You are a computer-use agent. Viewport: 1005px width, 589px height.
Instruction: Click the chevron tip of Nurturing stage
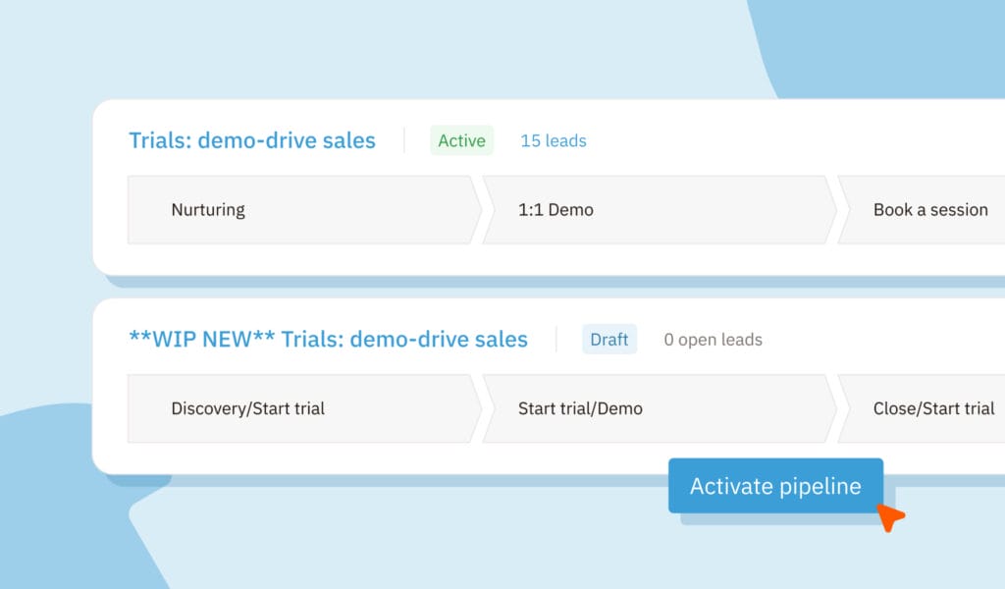pyautogui.click(x=476, y=209)
